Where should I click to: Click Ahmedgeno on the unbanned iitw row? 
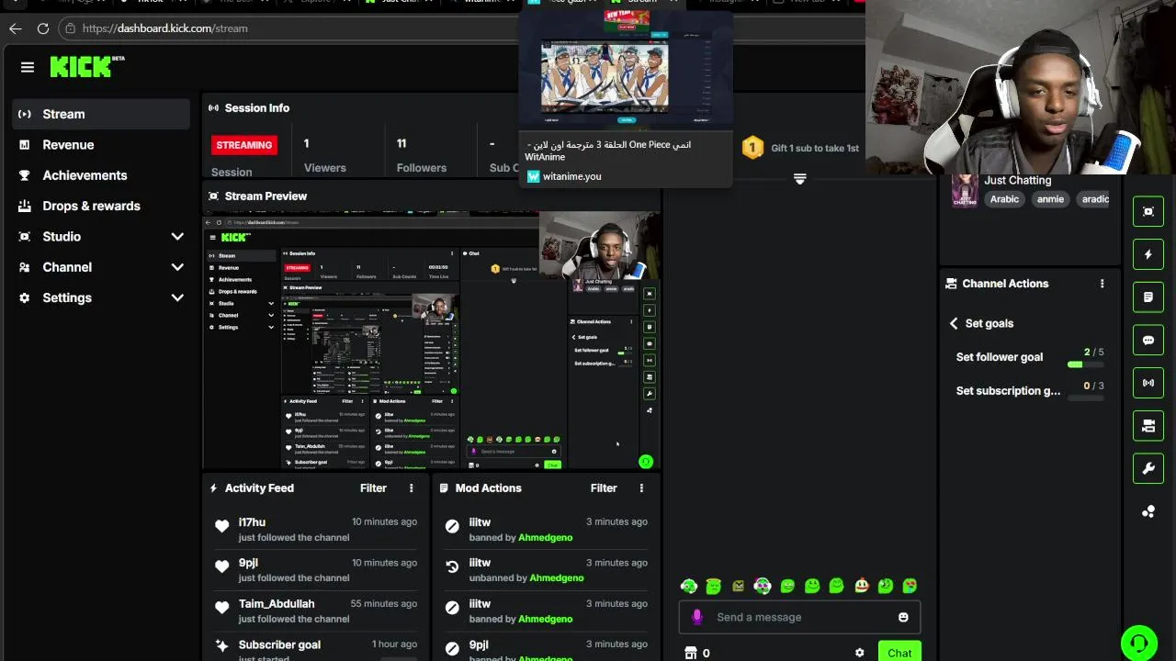(x=557, y=578)
